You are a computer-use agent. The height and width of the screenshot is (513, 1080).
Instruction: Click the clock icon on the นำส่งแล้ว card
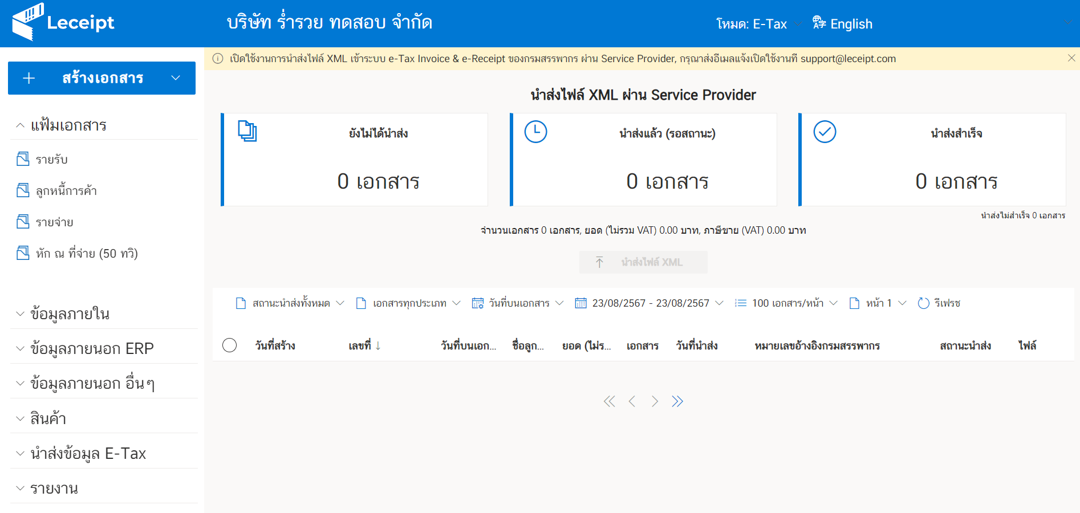coord(535,132)
